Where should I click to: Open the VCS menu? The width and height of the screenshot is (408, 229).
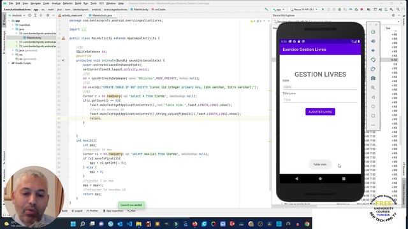(101, 3)
